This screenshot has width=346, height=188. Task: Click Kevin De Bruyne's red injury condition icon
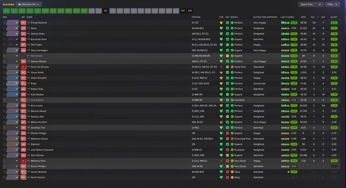(x=221, y=67)
